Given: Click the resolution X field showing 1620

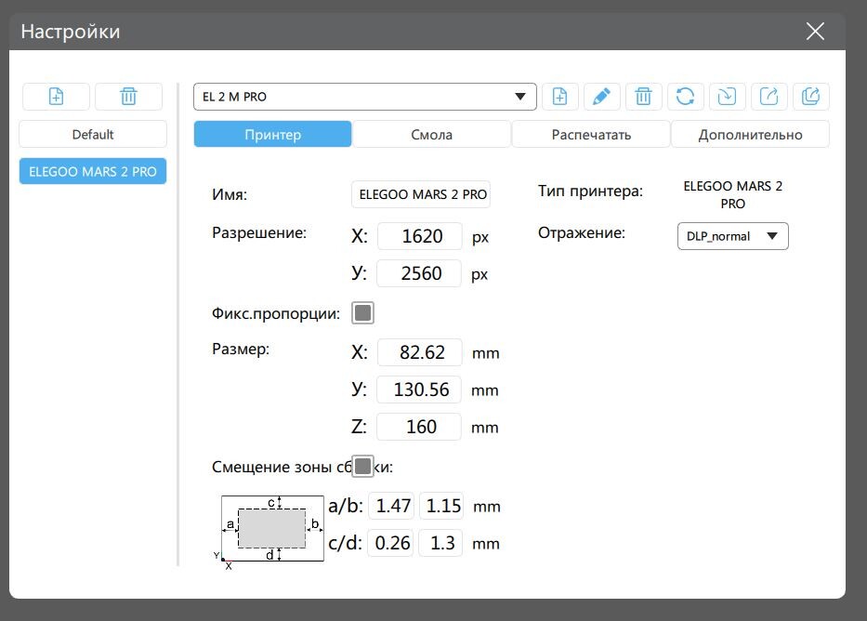Looking at the screenshot, I should pos(420,236).
